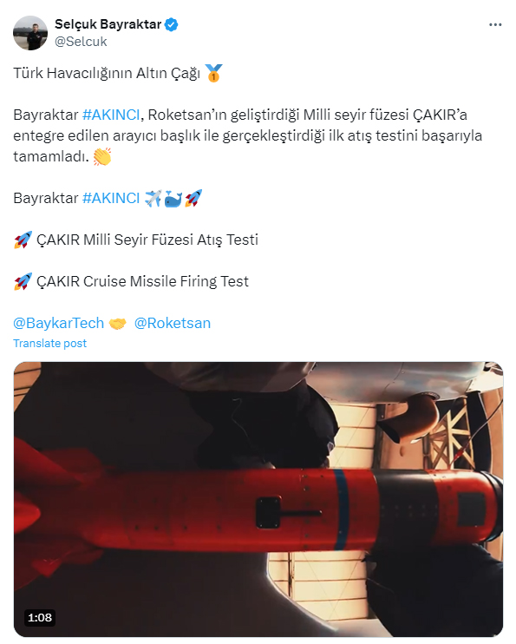The width and height of the screenshot is (516, 644).
Task: Open the @Selcuk handle link
Action: 81,42
